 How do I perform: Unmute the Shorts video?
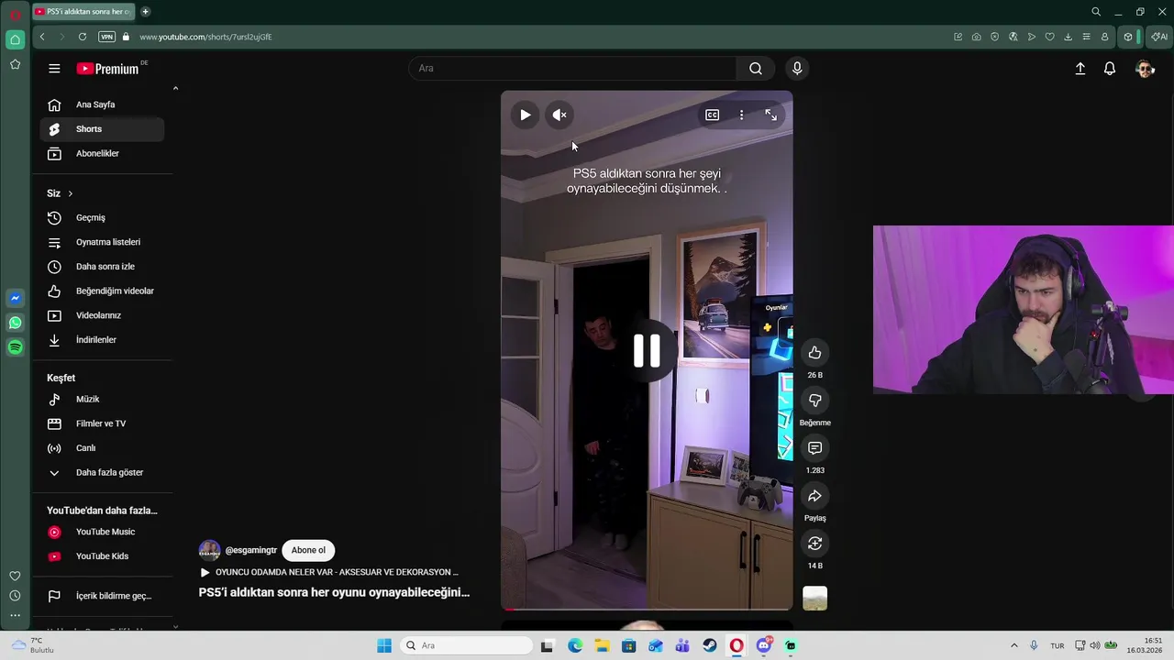[559, 115]
